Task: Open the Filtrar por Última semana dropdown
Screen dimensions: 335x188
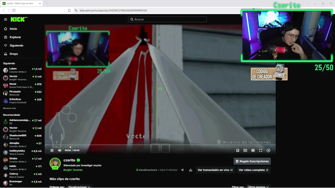Action: [x=258, y=187]
